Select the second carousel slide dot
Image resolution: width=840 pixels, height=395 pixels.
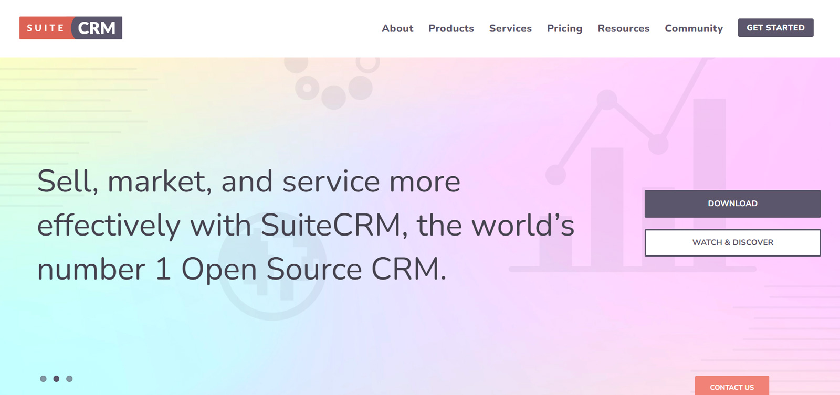[56, 379]
